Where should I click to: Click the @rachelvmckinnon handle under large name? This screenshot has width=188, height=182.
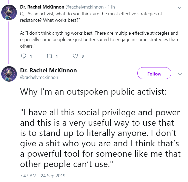pos(39,77)
